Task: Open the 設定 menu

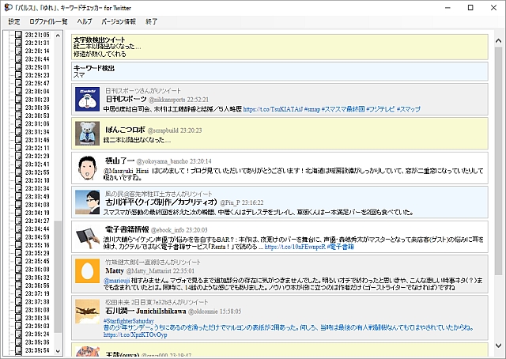Action: (x=14, y=21)
